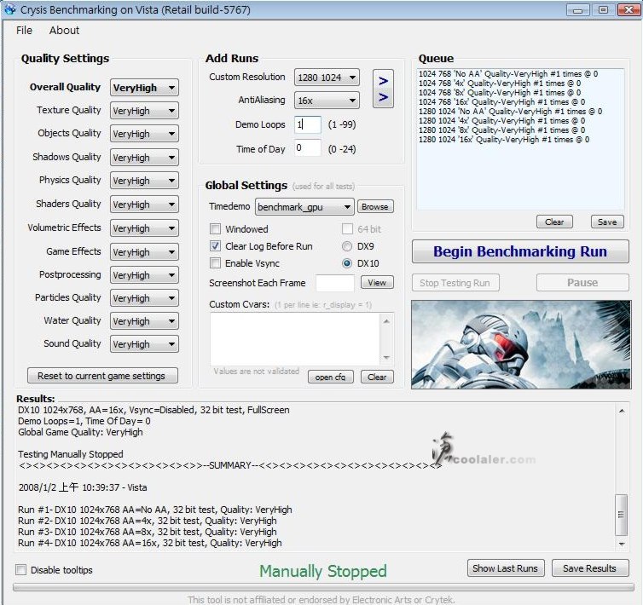Check the Disable tooltips checkbox
Screen dimensions: 643x605
click(x=21, y=570)
